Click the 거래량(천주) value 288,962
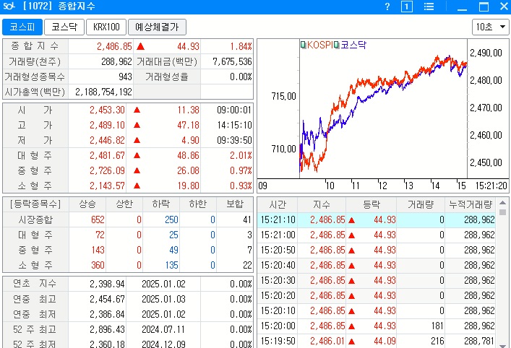 pyautogui.click(x=116, y=61)
